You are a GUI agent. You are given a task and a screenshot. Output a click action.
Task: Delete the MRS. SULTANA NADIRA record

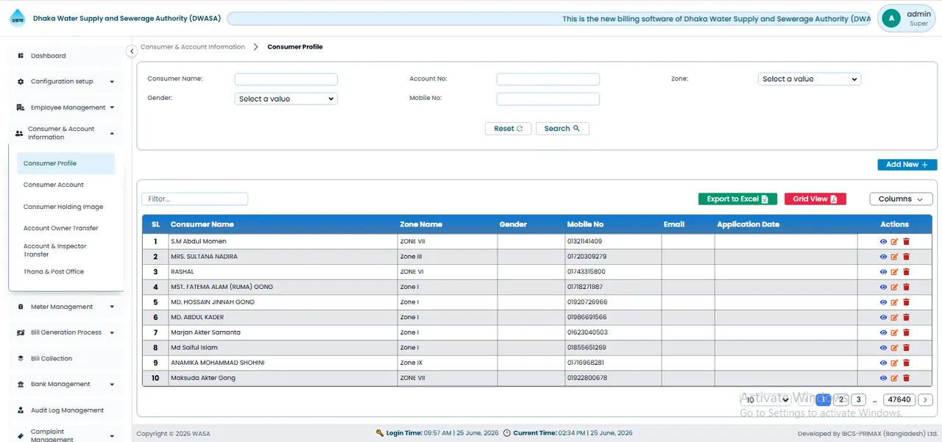point(906,257)
